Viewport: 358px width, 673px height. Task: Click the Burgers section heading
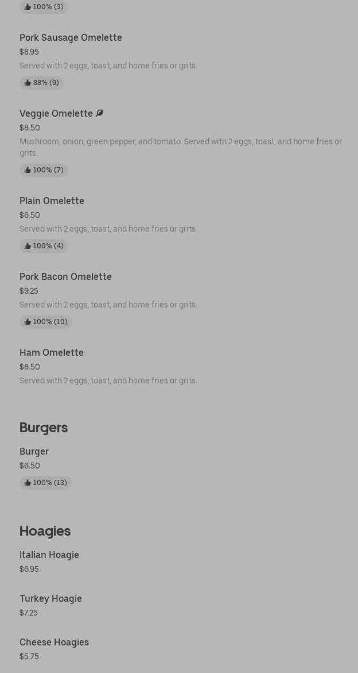point(44,428)
